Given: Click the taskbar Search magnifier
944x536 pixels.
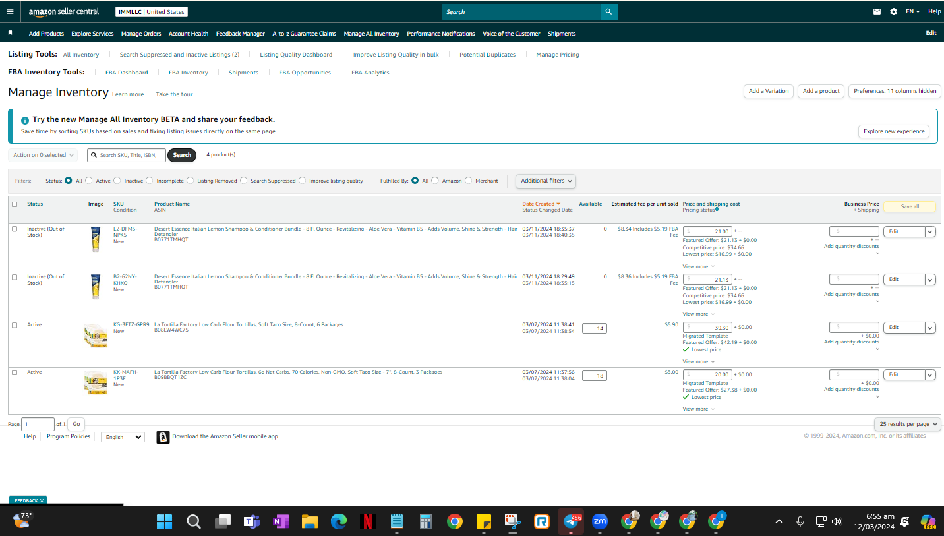Looking at the screenshot, I should click(193, 522).
